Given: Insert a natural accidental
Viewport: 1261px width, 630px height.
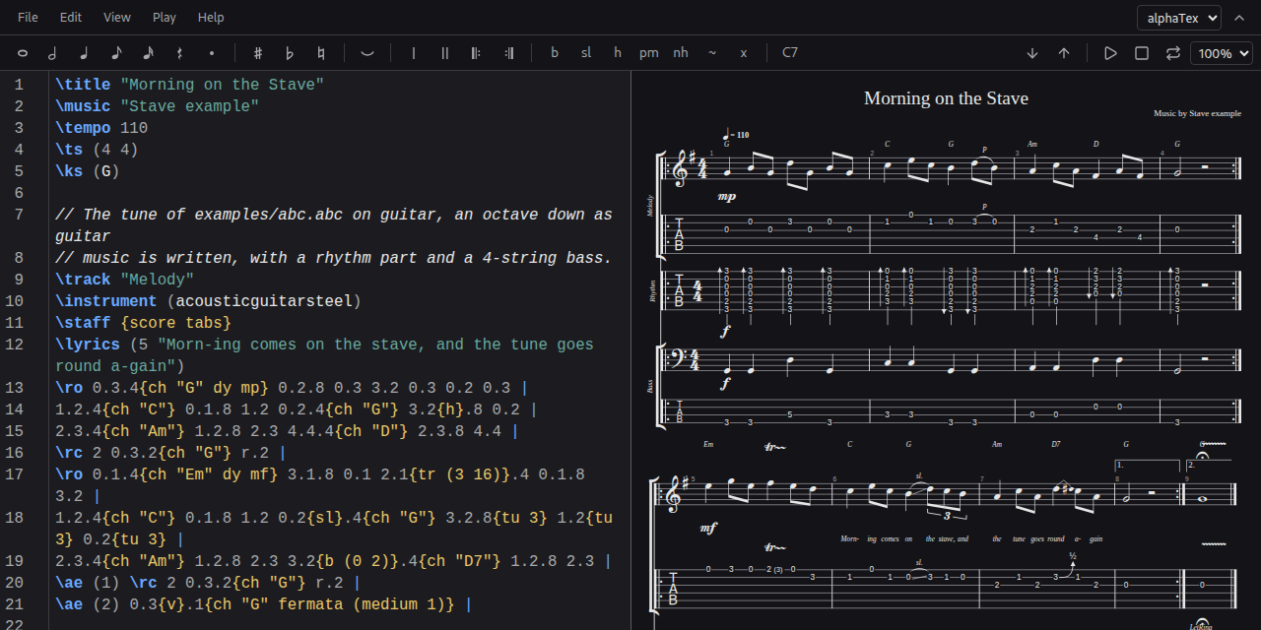Looking at the screenshot, I should click(321, 53).
